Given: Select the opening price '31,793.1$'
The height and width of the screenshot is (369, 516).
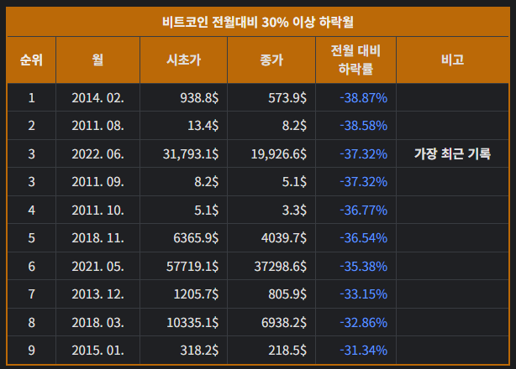Looking at the screenshot, I should point(191,154).
